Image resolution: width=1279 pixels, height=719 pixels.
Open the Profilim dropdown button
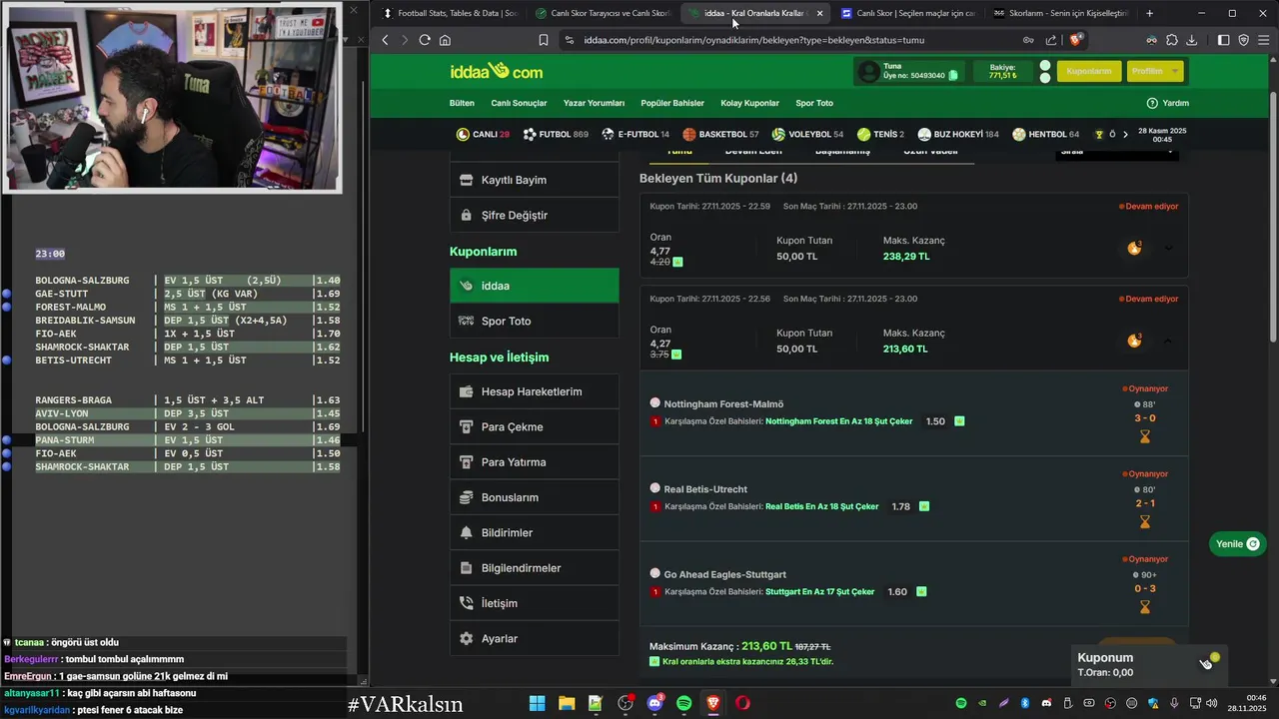coord(1155,71)
